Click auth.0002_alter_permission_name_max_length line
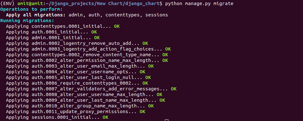The height and width of the screenshot is (121, 303). click(87, 61)
